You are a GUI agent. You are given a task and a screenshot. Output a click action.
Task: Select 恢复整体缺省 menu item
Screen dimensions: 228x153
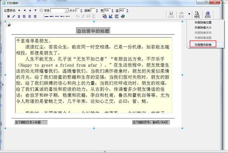[203, 44]
